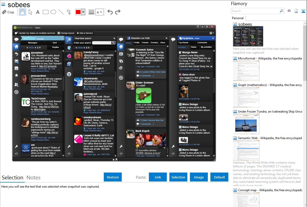307x207 pixels.
Task: Click Change layout in sobees snapshot
Action: [66, 33]
